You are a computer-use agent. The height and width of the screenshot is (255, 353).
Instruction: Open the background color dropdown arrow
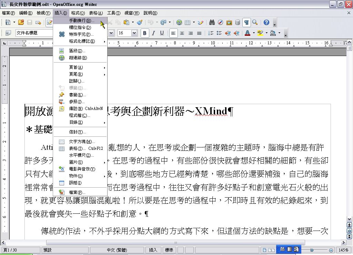pos(279,33)
